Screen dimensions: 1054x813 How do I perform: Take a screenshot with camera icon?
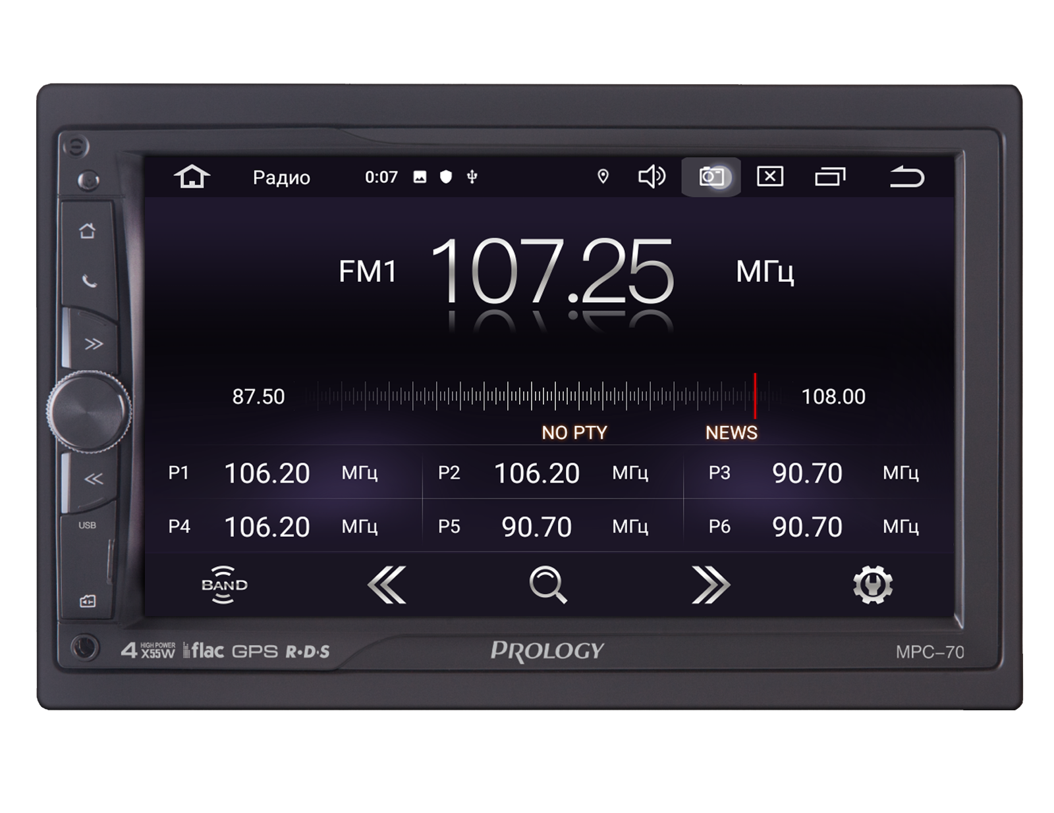click(x=711, y=177)
